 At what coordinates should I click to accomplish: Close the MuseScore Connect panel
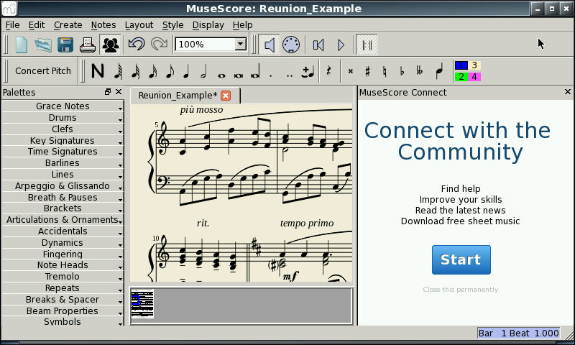pos(568,92)
